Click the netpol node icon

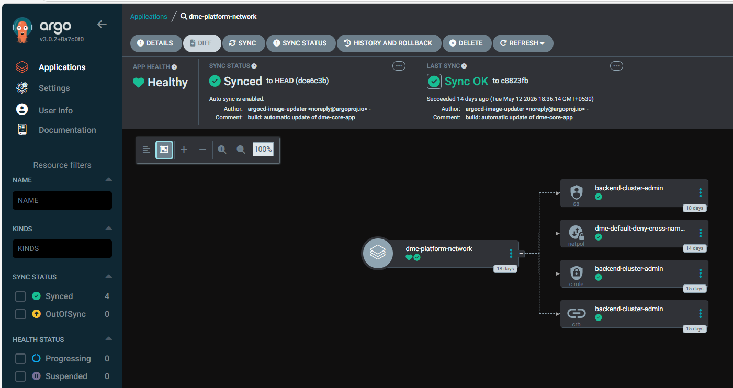(x=576, y=232)
